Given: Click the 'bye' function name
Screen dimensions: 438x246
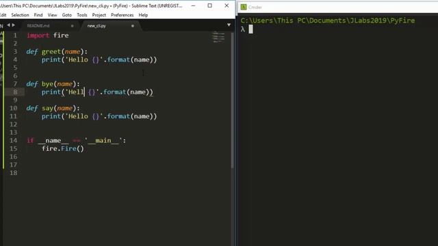Looking at the screenshot, I should coord(47,84).
